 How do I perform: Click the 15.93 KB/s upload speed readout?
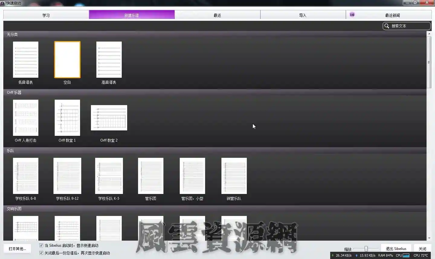point(366,255)
